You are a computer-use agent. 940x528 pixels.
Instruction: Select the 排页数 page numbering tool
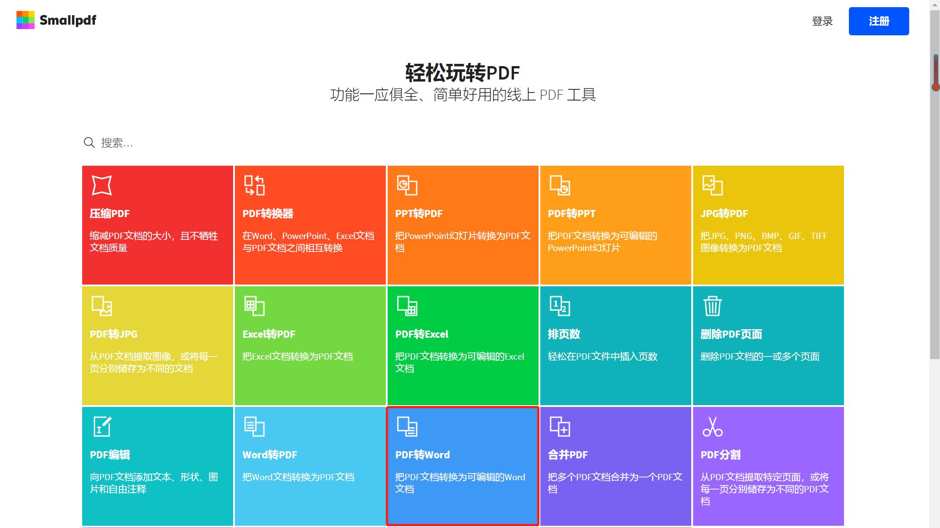tap(560, 306)
